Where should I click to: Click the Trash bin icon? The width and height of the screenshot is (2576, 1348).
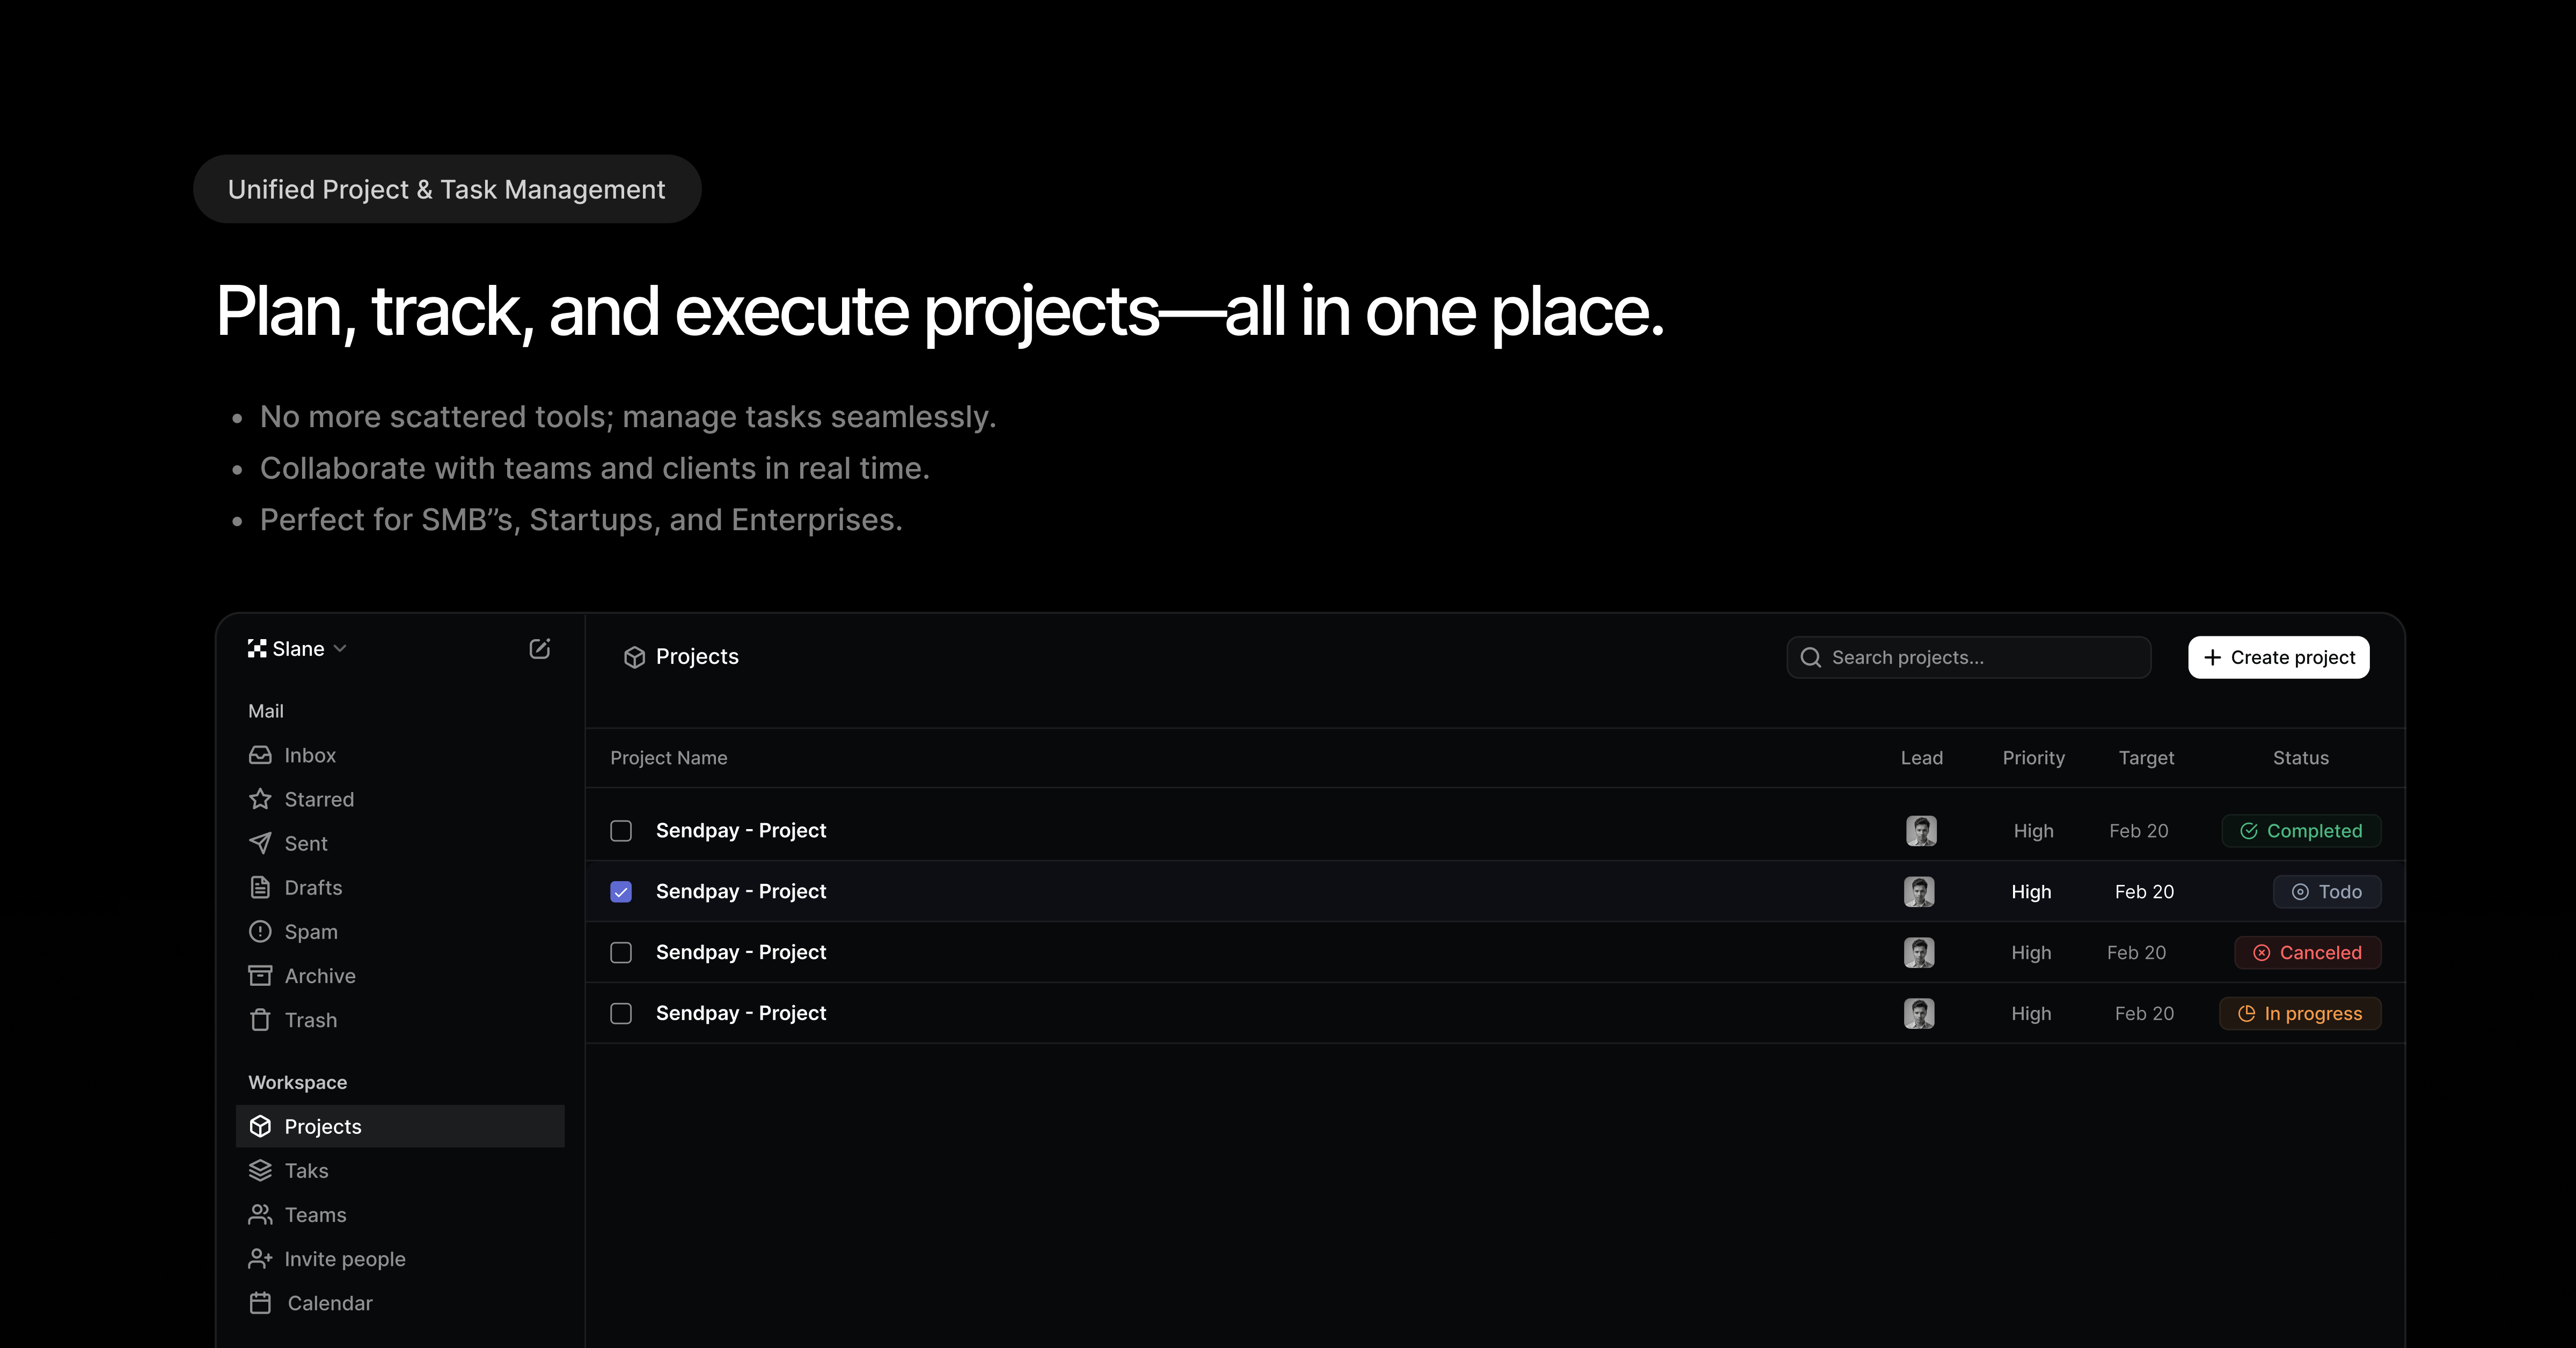(x=260, y=1020)
